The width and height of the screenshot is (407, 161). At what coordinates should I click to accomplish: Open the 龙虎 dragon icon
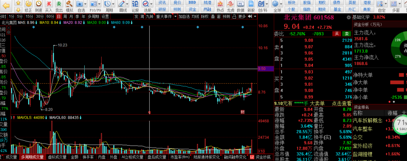(x=230, y=4)
